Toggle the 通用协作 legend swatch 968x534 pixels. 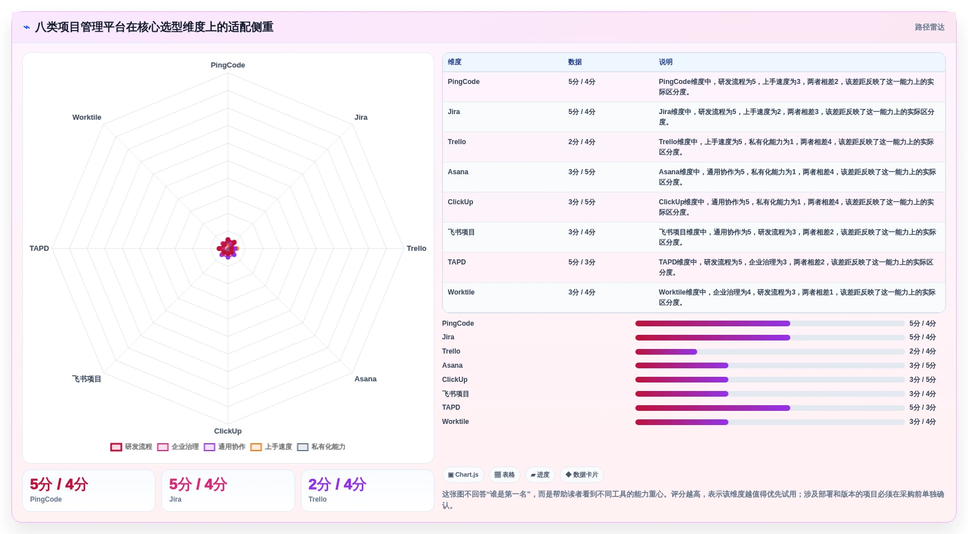point(209,447)
